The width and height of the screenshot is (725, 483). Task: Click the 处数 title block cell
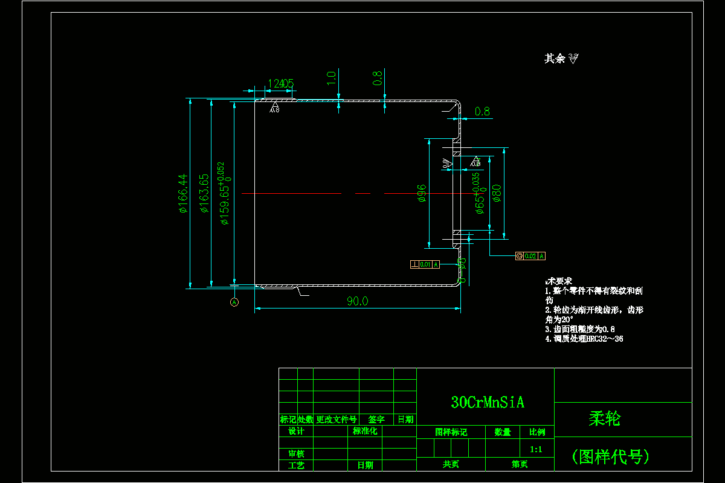[x=305, y=420]
